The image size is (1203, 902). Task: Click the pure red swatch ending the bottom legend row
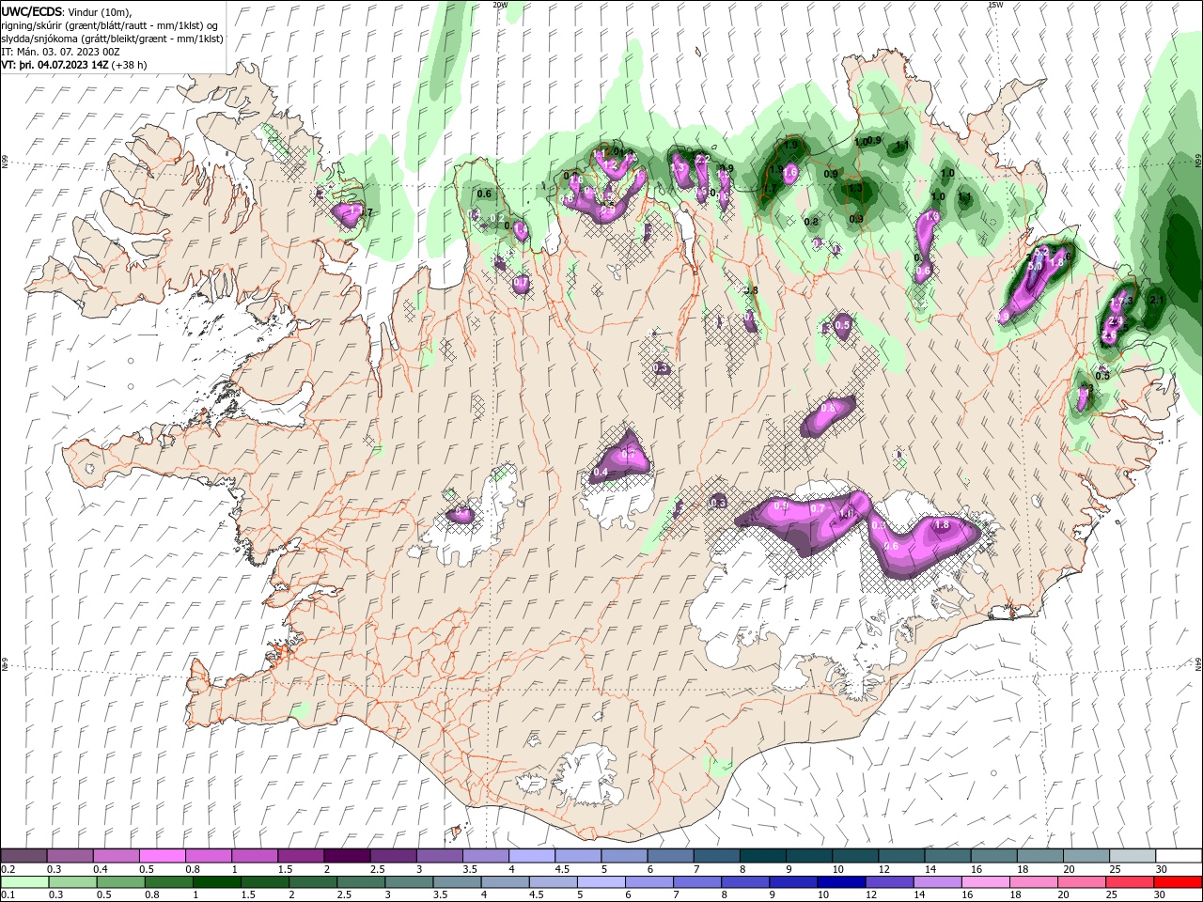coord(1177,882)
